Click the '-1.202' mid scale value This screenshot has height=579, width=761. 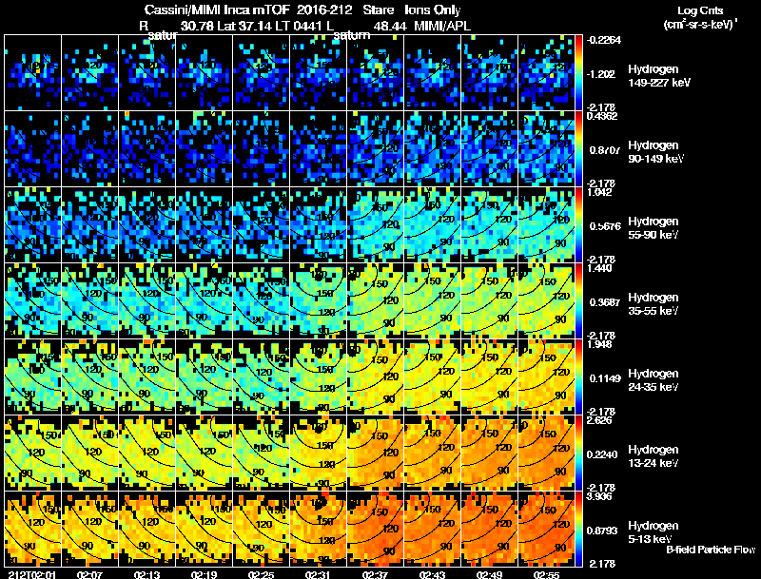point(601,74)
